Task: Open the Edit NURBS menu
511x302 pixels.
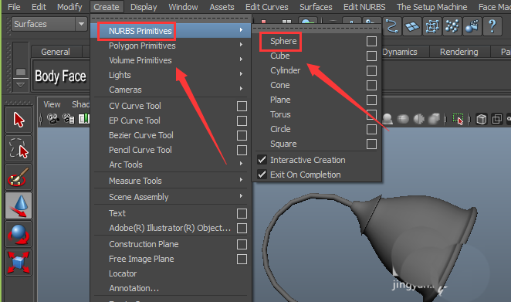Action: tap(364, 7)
